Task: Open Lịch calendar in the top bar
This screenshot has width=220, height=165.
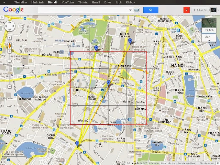Action: click(x=119, y=2)
